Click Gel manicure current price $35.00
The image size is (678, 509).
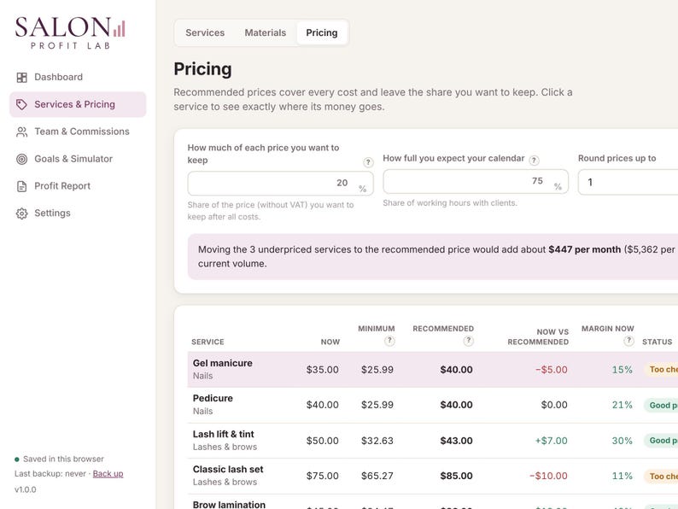tap(323, 370)
